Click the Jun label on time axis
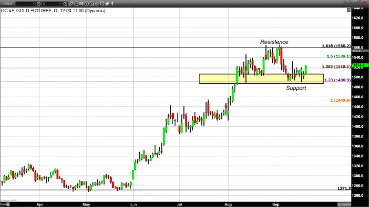Viewport: 369px width, 207px height. pyautogui.click(x=133, y=204)
